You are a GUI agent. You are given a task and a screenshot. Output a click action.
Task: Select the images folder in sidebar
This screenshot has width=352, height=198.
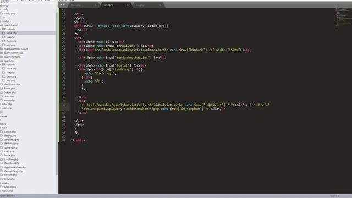pyautogui.click(x=3, y=116)
